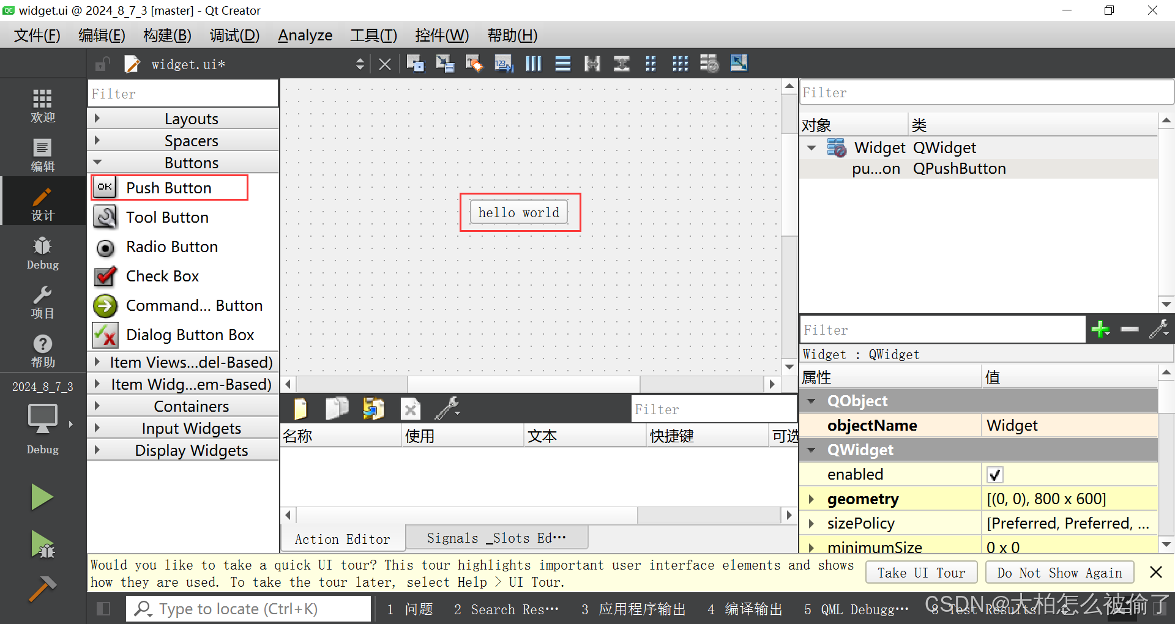Apply Lay Out Vertically
The image size is (1175, 624).
pos(562,64)
